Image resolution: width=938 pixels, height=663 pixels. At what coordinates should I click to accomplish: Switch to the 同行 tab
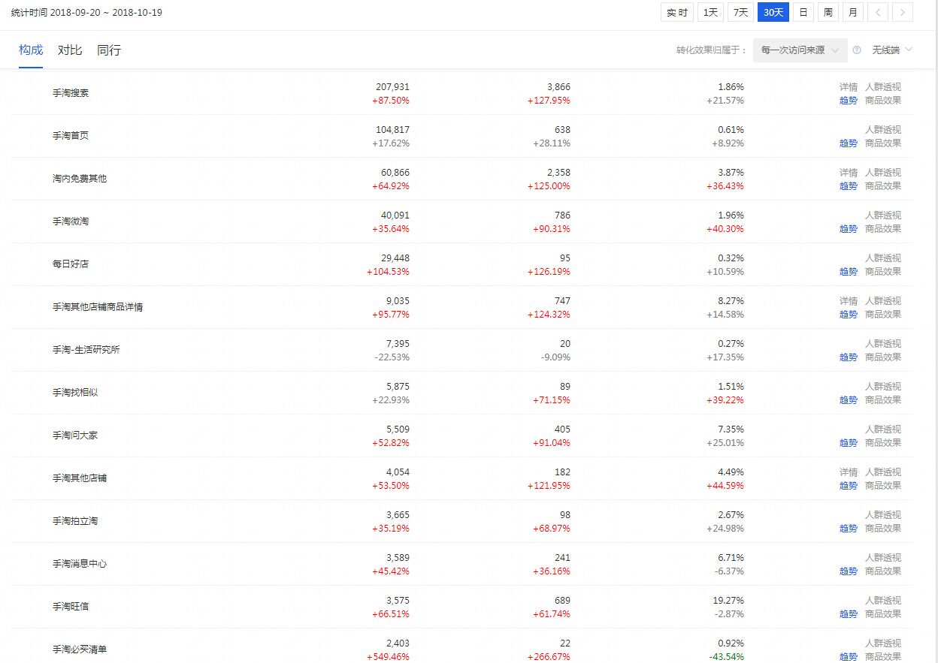(109, 50)
